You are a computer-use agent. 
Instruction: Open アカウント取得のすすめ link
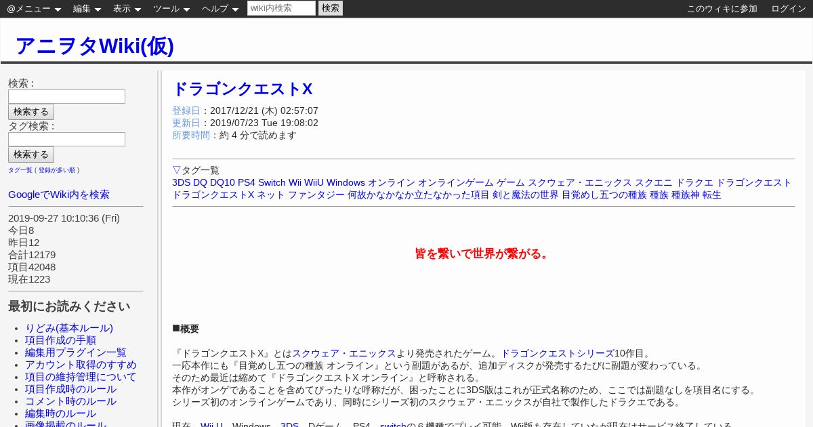(81, 365)
